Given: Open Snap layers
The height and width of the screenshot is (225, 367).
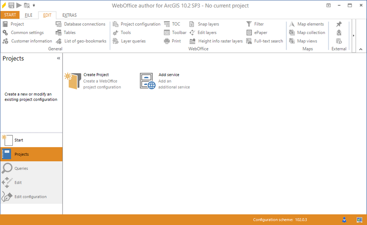Looking at the screenshot, I should pos(204,24).
